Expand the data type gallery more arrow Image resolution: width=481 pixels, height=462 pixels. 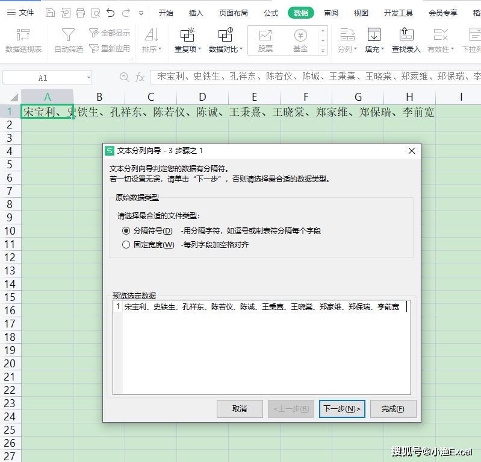[323, 51]
